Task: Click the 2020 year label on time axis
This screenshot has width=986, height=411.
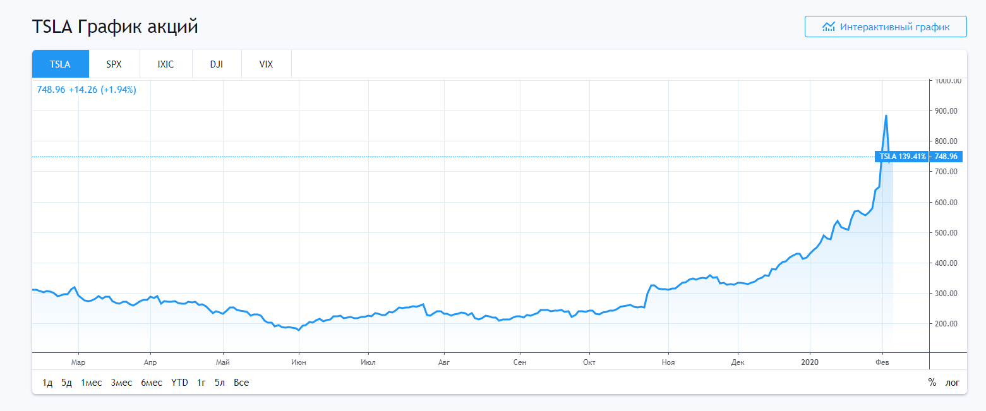Action: coord(810,362)
